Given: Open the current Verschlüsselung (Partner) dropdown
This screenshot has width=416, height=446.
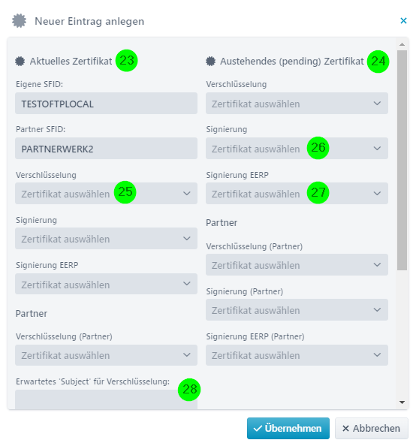Looking at the screenshot, I should point(106,355).
